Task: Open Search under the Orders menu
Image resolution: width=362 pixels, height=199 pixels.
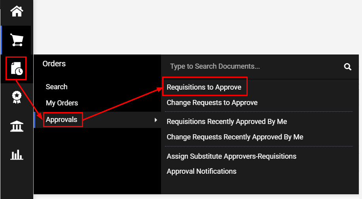Action: (57, 87)
